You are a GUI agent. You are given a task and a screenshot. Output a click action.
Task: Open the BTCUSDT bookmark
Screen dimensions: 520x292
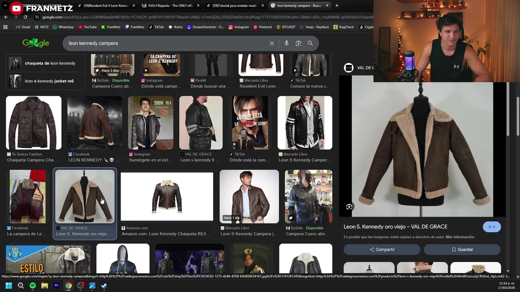point(286,27)
